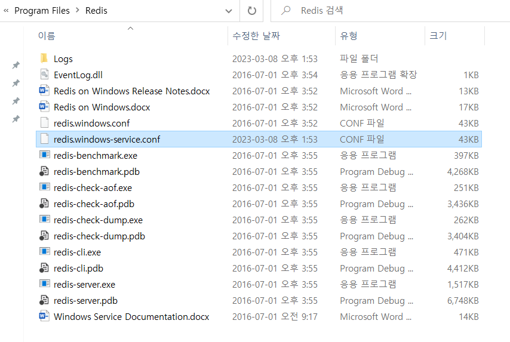Click the EventLog.dll file icon
Viewport: 510px width, 342px height.
(44, 75)
